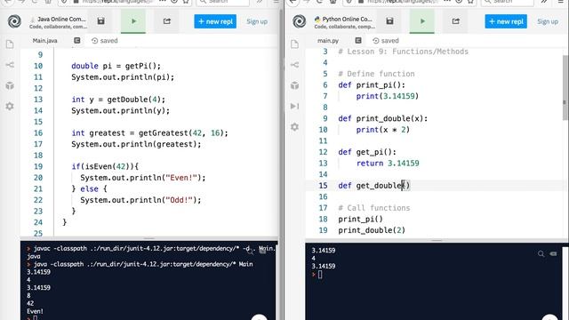569x320 pixels.
Task: Open the packages cube icon in Python sidebar
Action: pos(294,85)
